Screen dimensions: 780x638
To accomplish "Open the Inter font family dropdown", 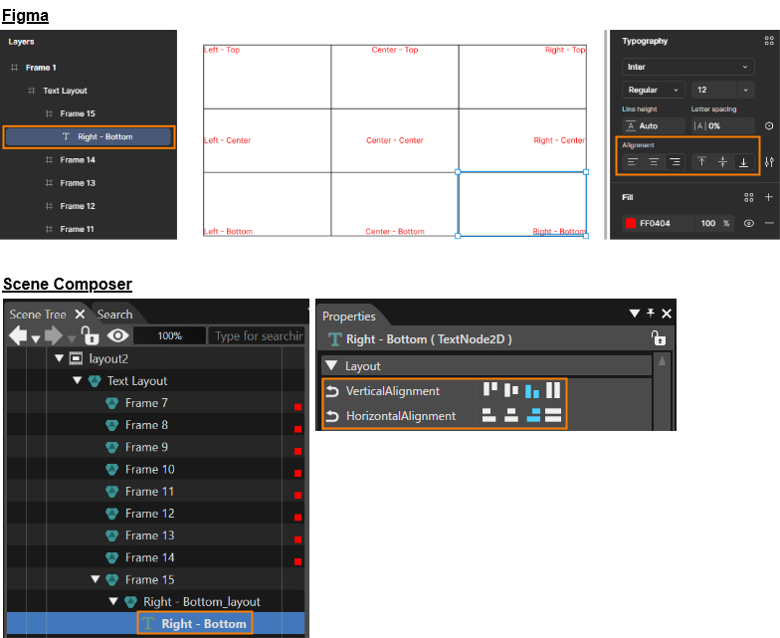I will [x=688, y=67].
